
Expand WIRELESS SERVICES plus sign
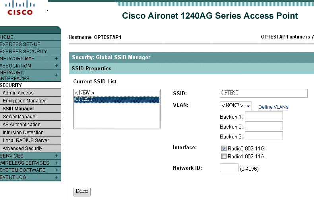[56, 163]
